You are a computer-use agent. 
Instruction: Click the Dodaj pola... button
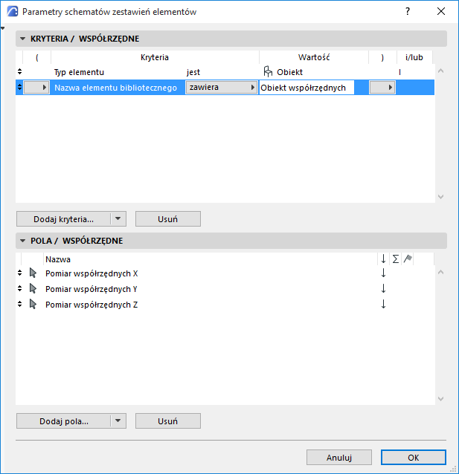(x=63, y=421)
